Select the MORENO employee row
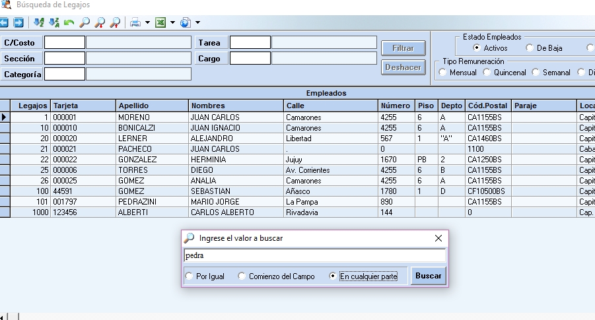Image resolution: width=595 pixels, height=320 pixels. pyautogui.click(x=297, y=117)
